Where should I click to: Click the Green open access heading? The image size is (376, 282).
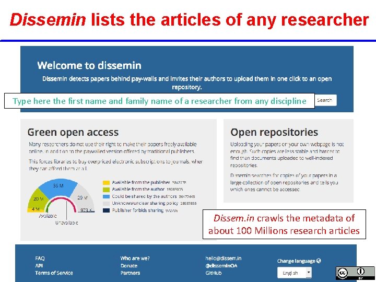(x=73, y=132)
